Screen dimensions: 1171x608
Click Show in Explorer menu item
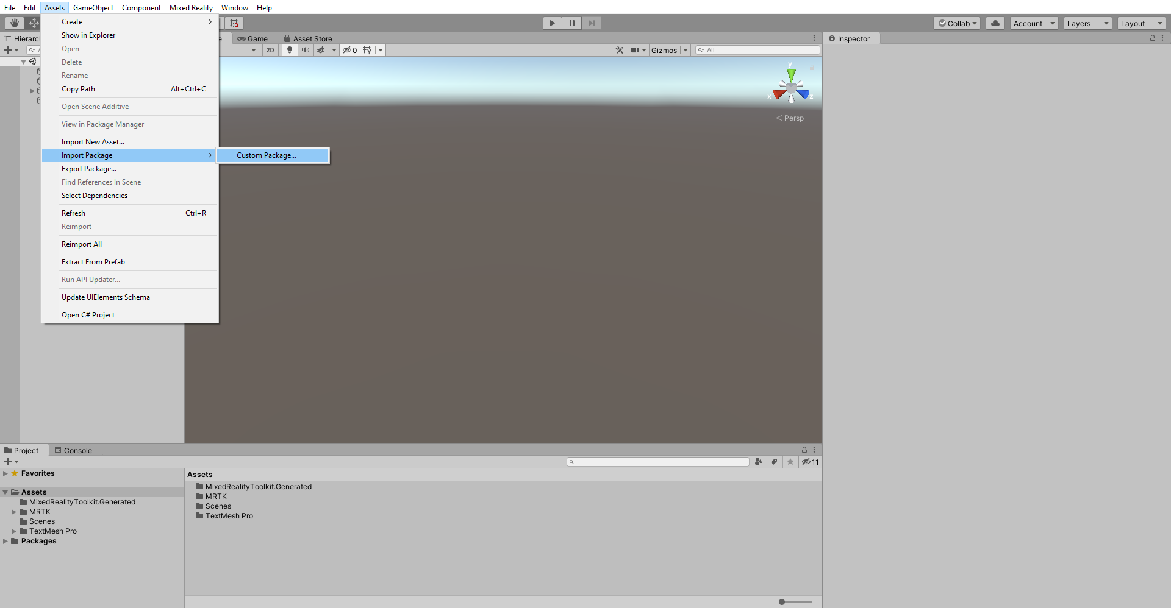pos(130,35)
